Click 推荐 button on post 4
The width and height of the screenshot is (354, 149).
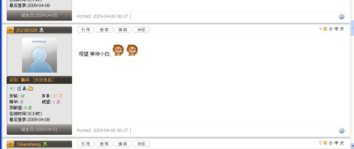point(104,30)
